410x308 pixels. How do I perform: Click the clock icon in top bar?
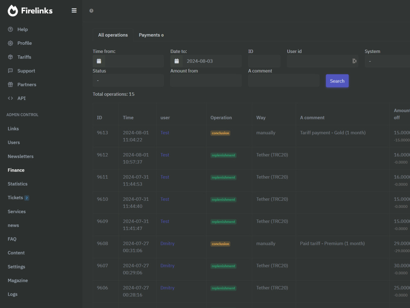(x=91, y=11)
